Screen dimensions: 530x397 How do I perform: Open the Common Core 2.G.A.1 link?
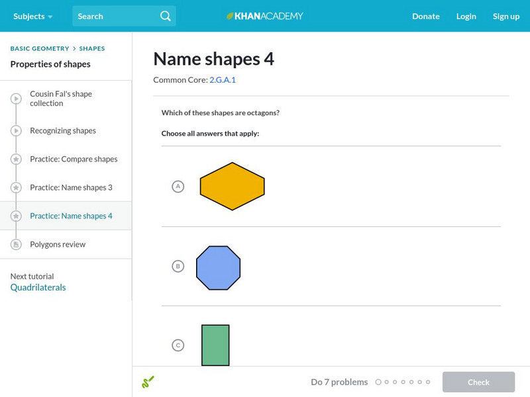tap(224, 79)
